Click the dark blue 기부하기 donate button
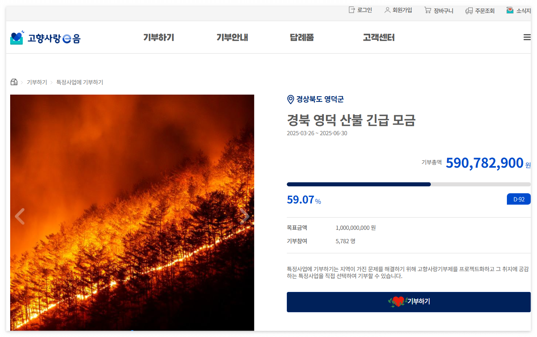537x337 pixels. [x=408, y=302]
